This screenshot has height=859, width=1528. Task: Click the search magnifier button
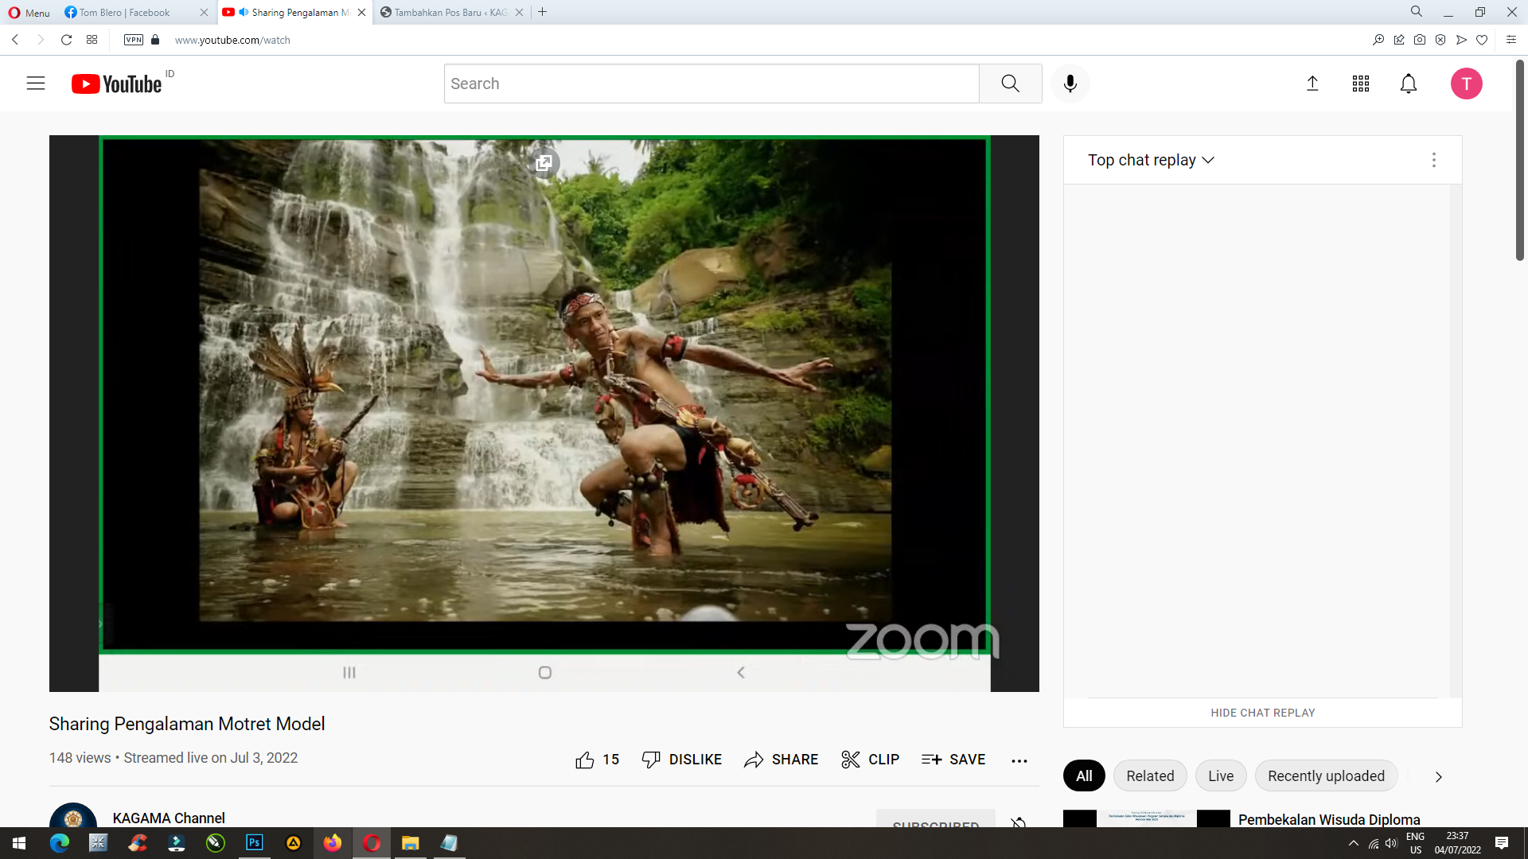tap(1010, 84)
